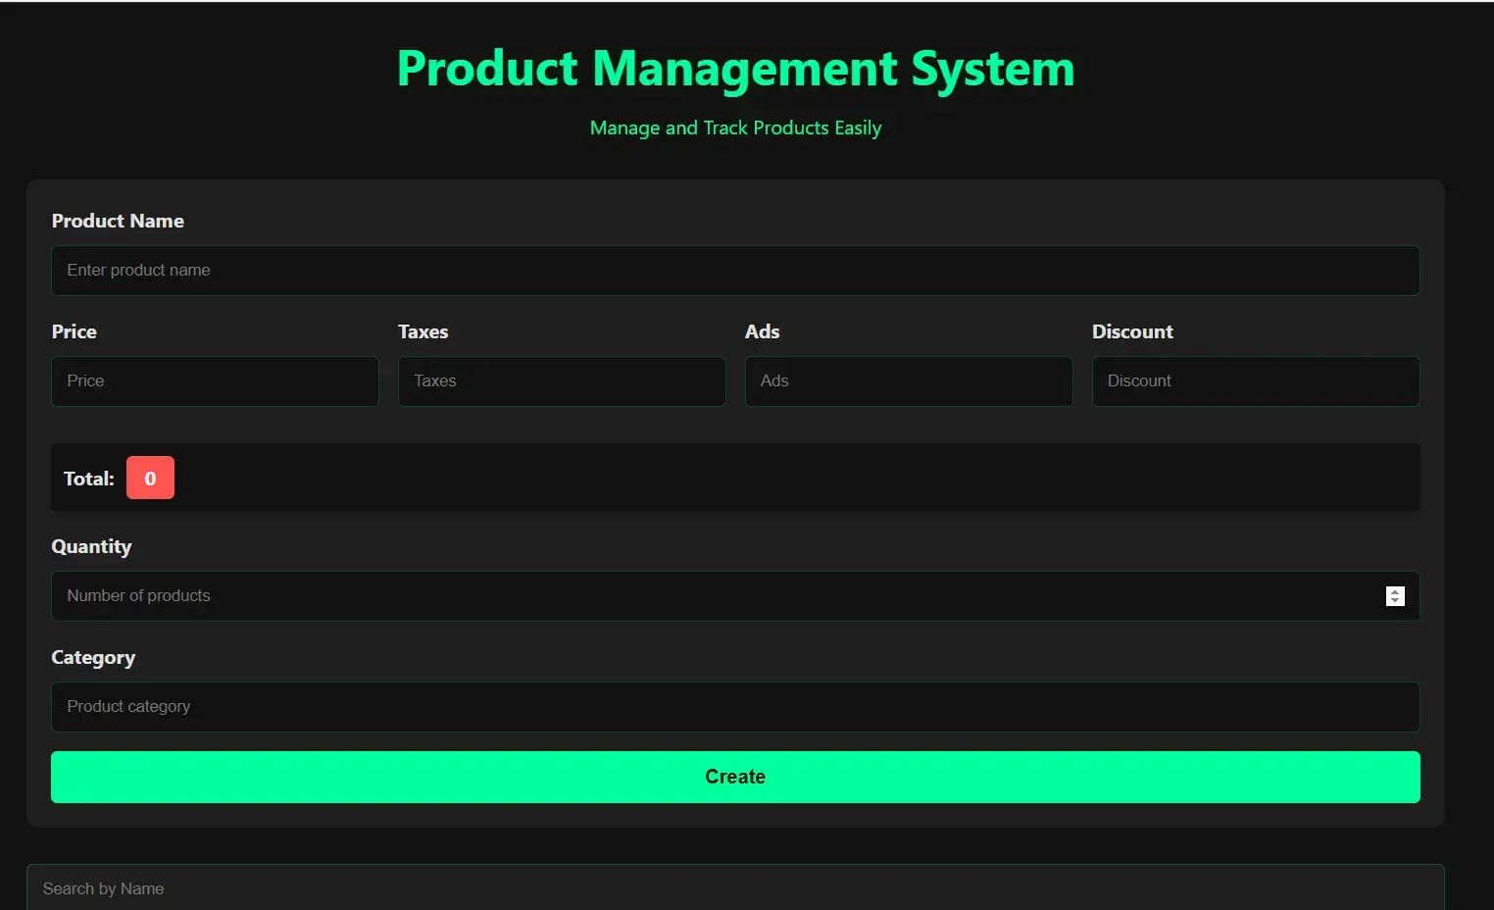Click the quantity spinner arrows

click(x=1395, y=596)
